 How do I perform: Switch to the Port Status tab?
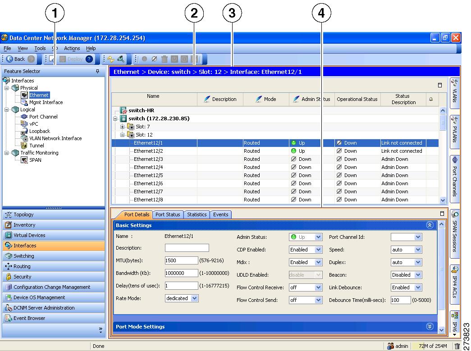[x=168, y=214]
